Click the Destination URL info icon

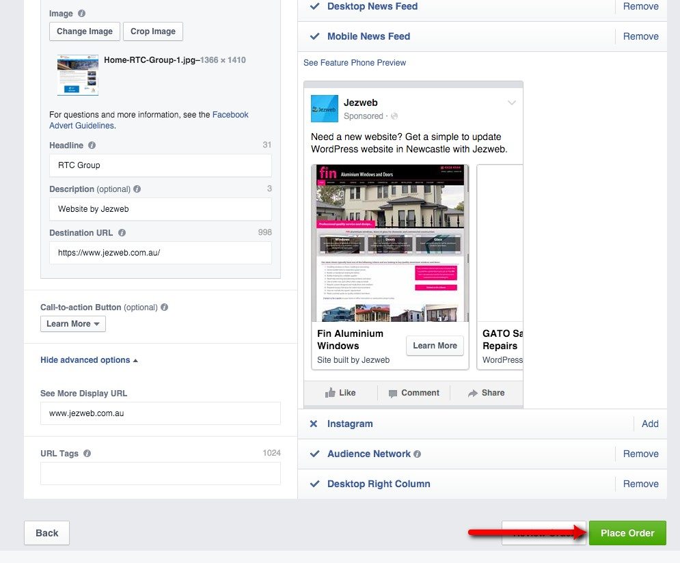(x=122, y=232)
